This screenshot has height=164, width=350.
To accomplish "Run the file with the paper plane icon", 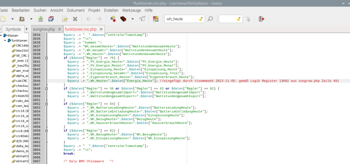I will pos(142,19).
